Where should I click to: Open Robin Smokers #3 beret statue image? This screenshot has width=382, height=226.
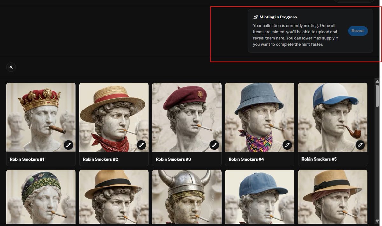tap(187, 117)
